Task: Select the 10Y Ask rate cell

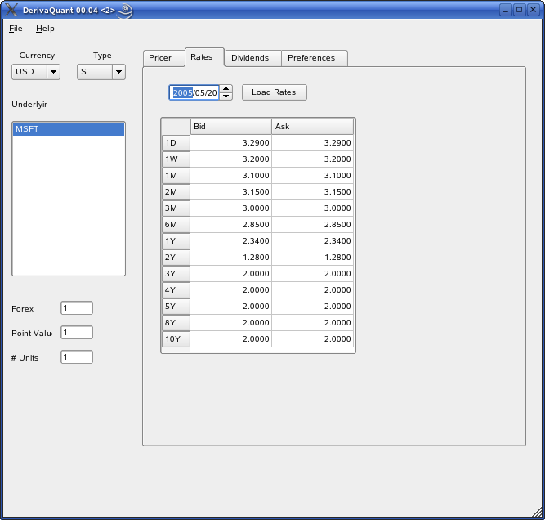Action: 313,339
